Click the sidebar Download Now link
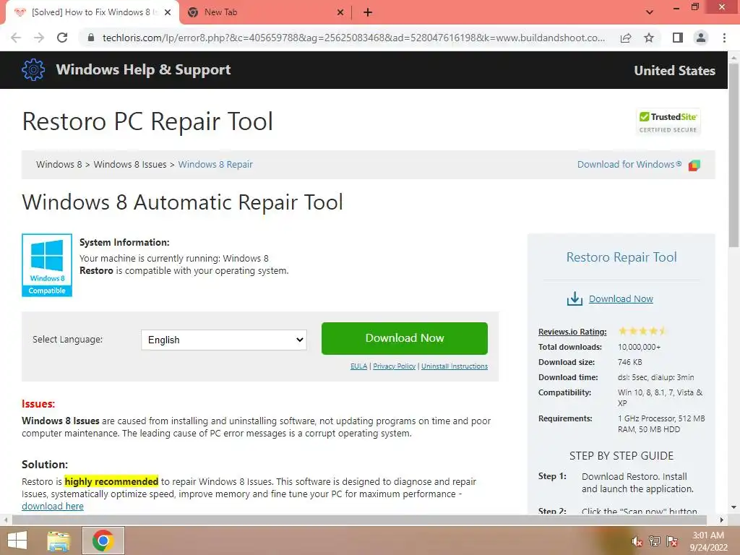 pyautogui.click(x=621, y=298)
